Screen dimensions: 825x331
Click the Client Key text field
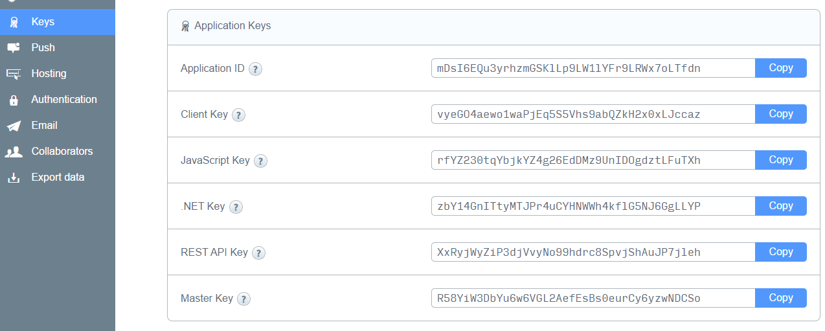coord(593,114)
